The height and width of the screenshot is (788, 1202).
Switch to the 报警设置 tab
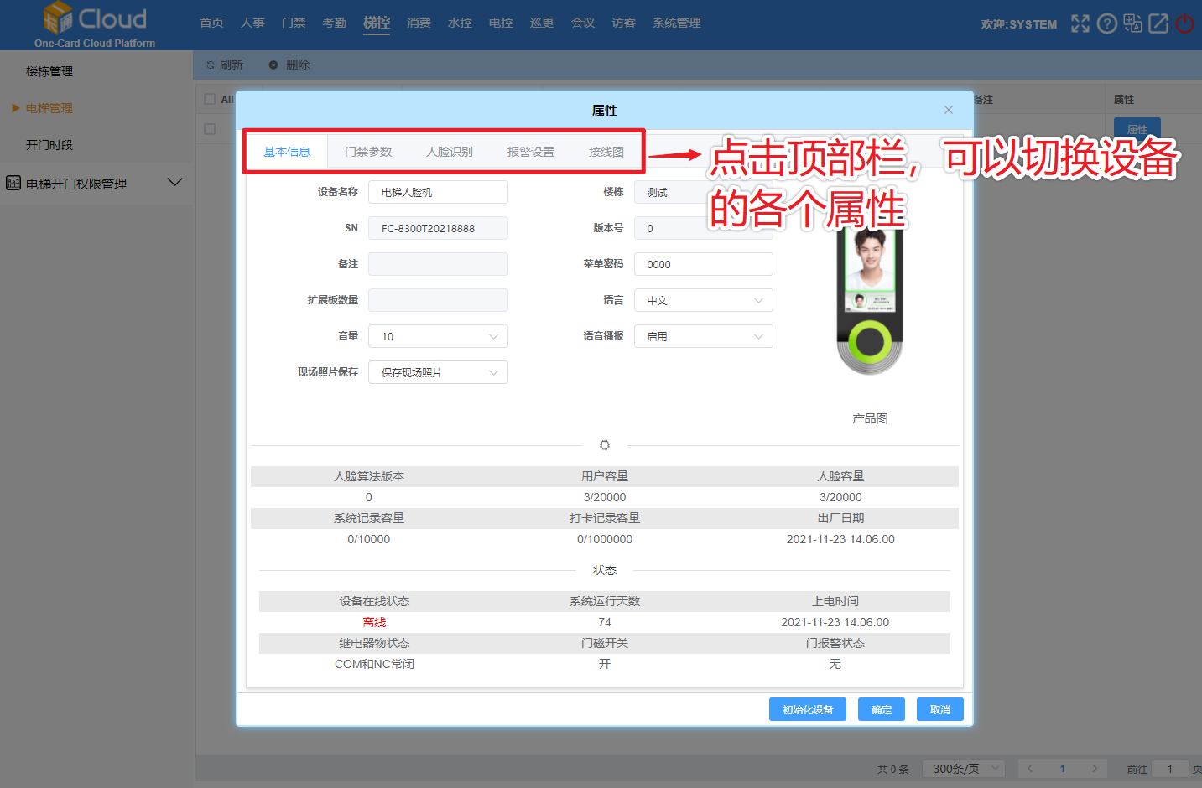click(x=530, y=152)
